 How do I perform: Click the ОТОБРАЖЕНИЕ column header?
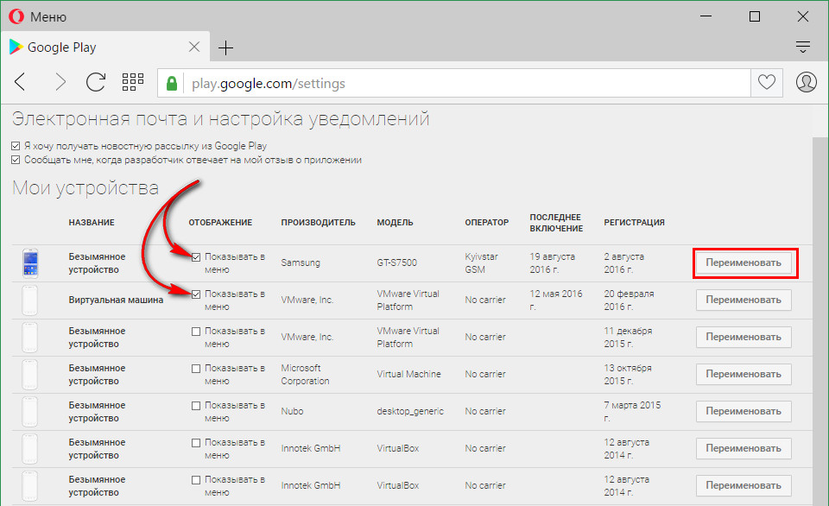pos(220,223)
